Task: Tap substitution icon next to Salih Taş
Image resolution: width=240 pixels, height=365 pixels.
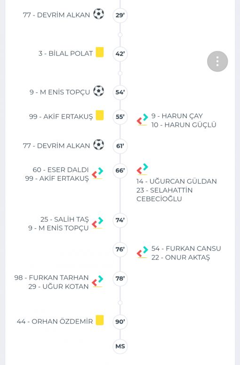Action: coord(97,223)
